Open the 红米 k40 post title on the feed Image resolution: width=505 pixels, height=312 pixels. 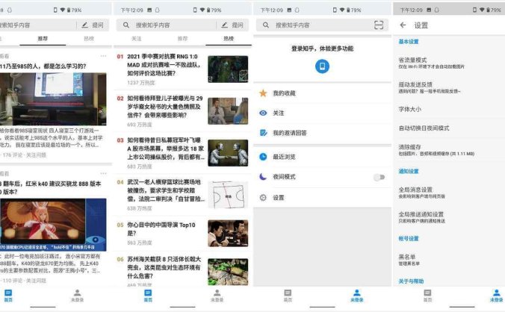coord(51,187)
